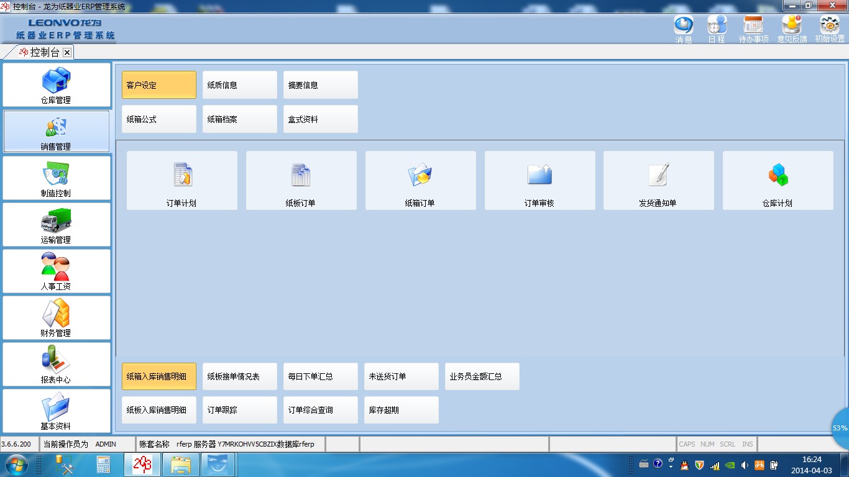Open the 基本资料 folder module
Image resolution: width=849 pixels, height=477 pixels.
click(x=56, y=411)
